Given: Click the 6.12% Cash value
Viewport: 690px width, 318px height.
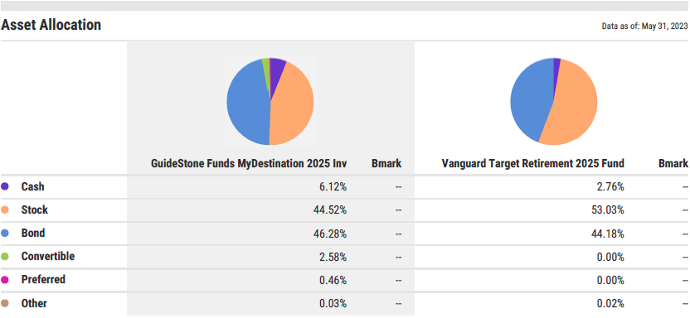Looking at the screenshot, I should click(333, 187).
